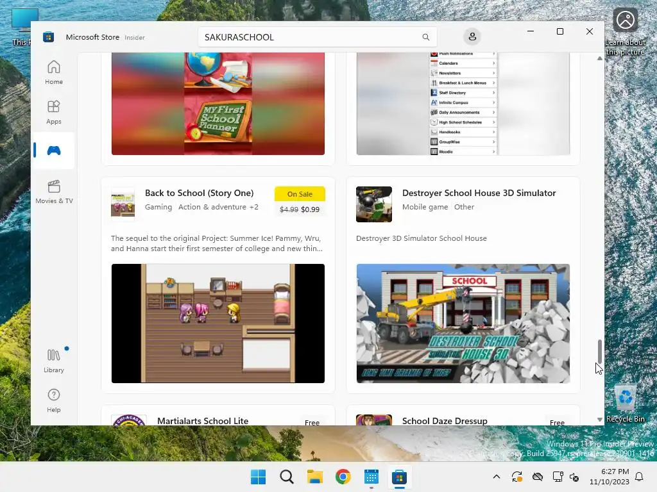The height and width of the screenshot is (492, 657).
Task: Open the School Daze Dressup listing title
Action: click(x=445, y=420)
